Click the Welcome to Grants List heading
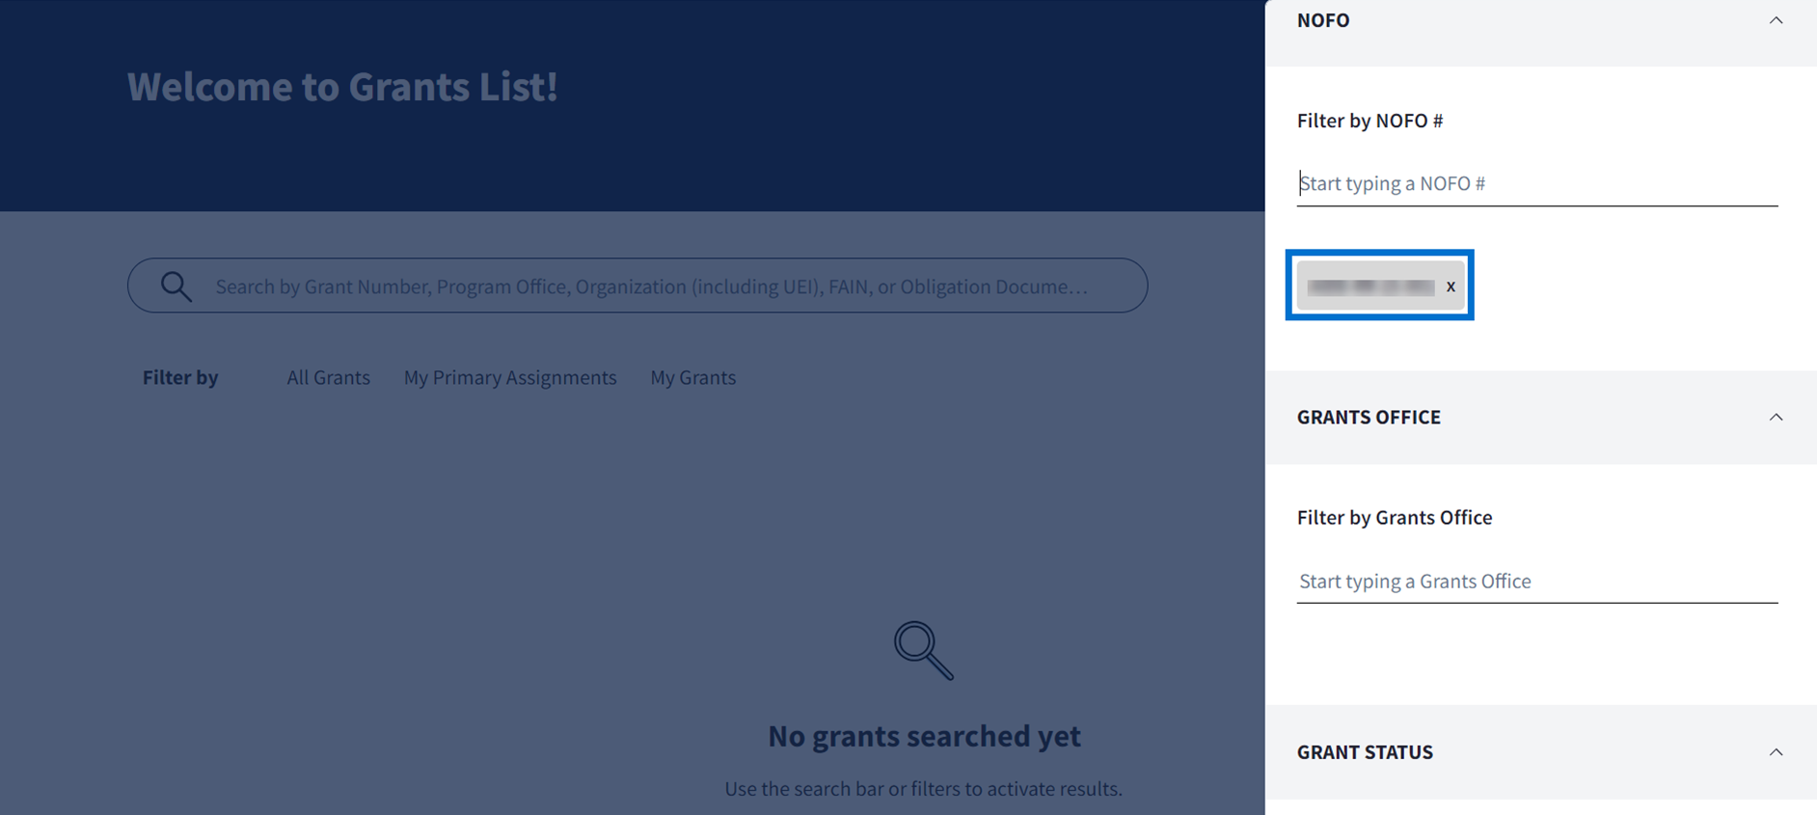This screenshot has height=815, width=1817. pyautogui.click(x=342, y=87)
